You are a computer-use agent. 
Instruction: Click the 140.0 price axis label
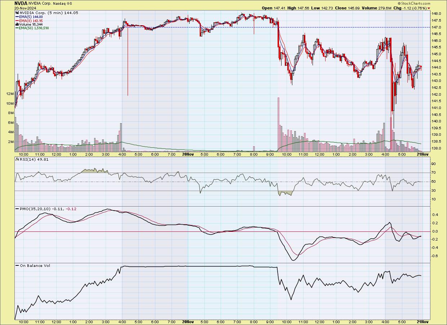tap(437, 121)
